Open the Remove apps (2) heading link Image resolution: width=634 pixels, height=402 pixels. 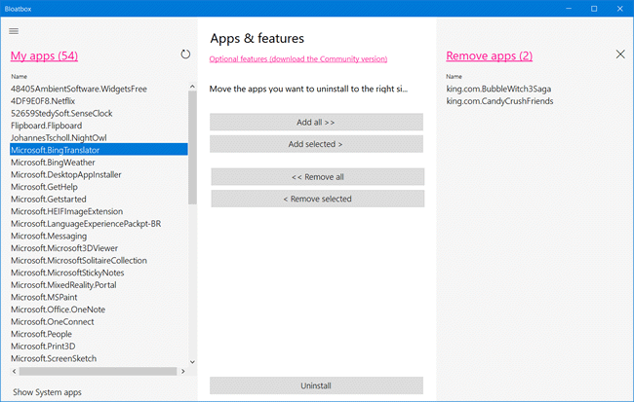(x=490, y=55)
